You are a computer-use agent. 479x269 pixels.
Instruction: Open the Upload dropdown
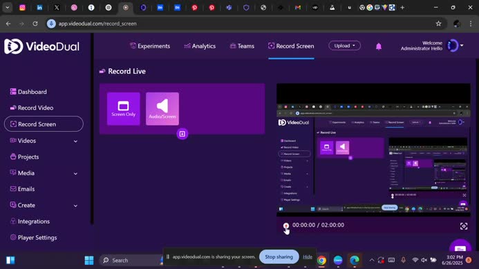click(x=344, y=46)
